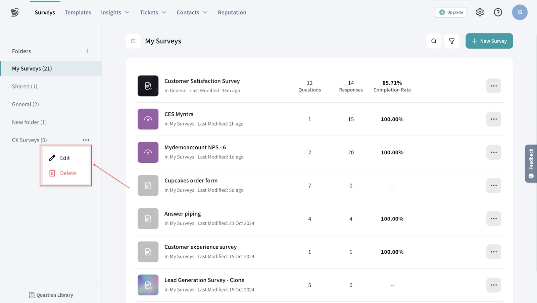This screenshot has width=537, height=303.
Task: Click the New Survey button
Action: (x=489, y=41)
